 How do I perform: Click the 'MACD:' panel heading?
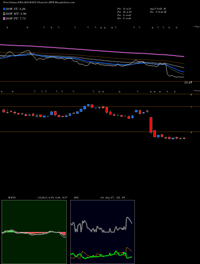[12, 198]
